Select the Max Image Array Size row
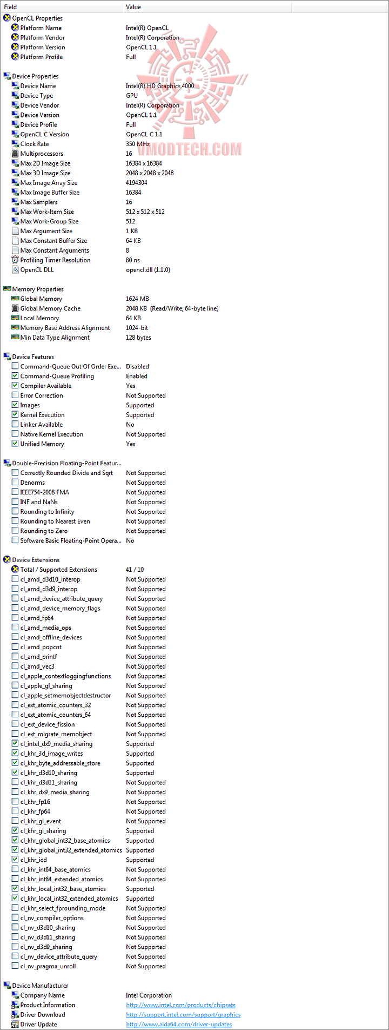Screen dimensions: 389x1030 point(194,183)
